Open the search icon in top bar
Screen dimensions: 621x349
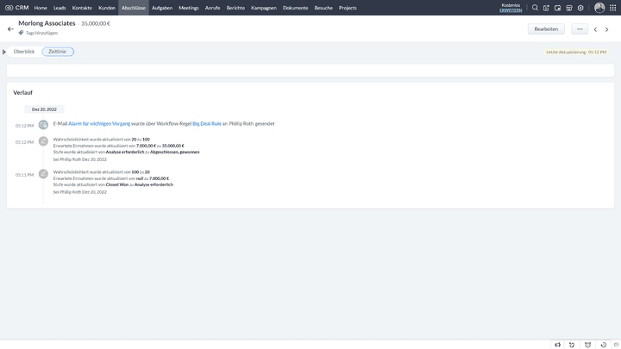point(535,8)
